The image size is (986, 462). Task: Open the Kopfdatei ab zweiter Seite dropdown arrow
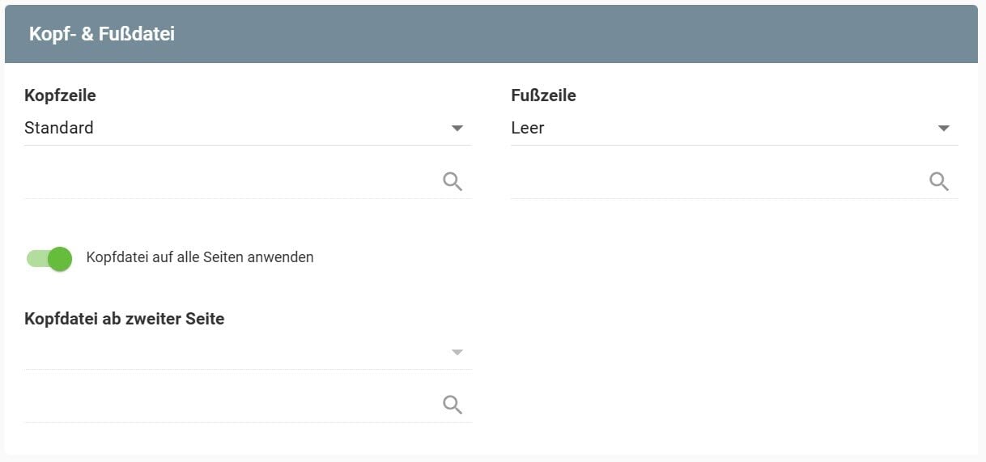[x=457, y=352]
